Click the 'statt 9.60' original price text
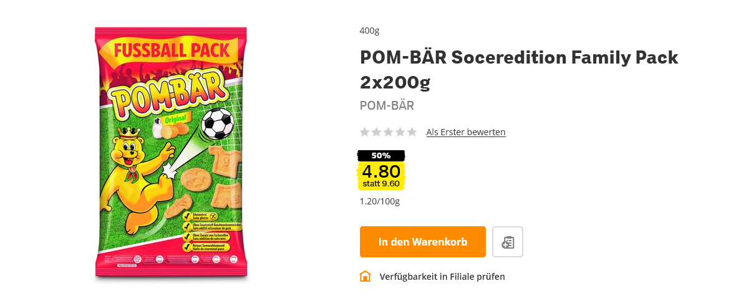This screenshot has height=296, width=751. click(x=381, y=184)
